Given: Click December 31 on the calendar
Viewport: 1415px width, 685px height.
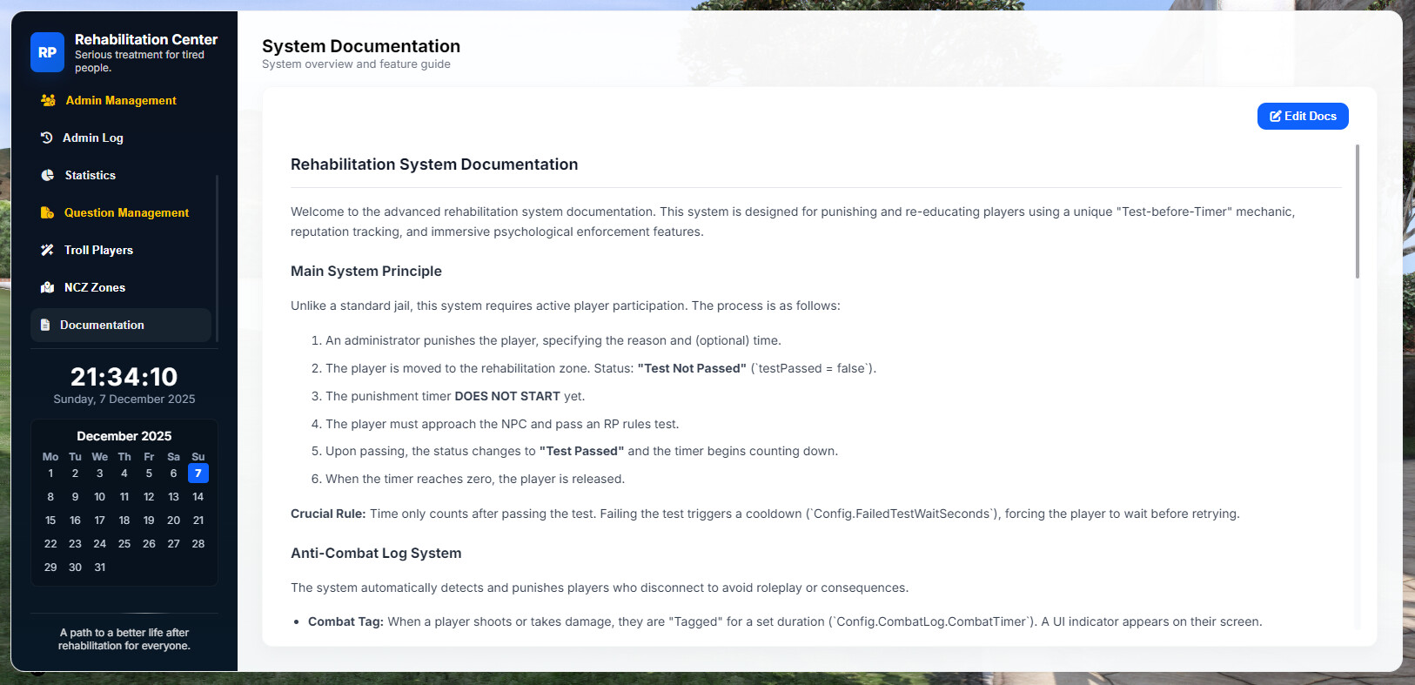Looking at the screenshot, I should [x=100, y=567].
